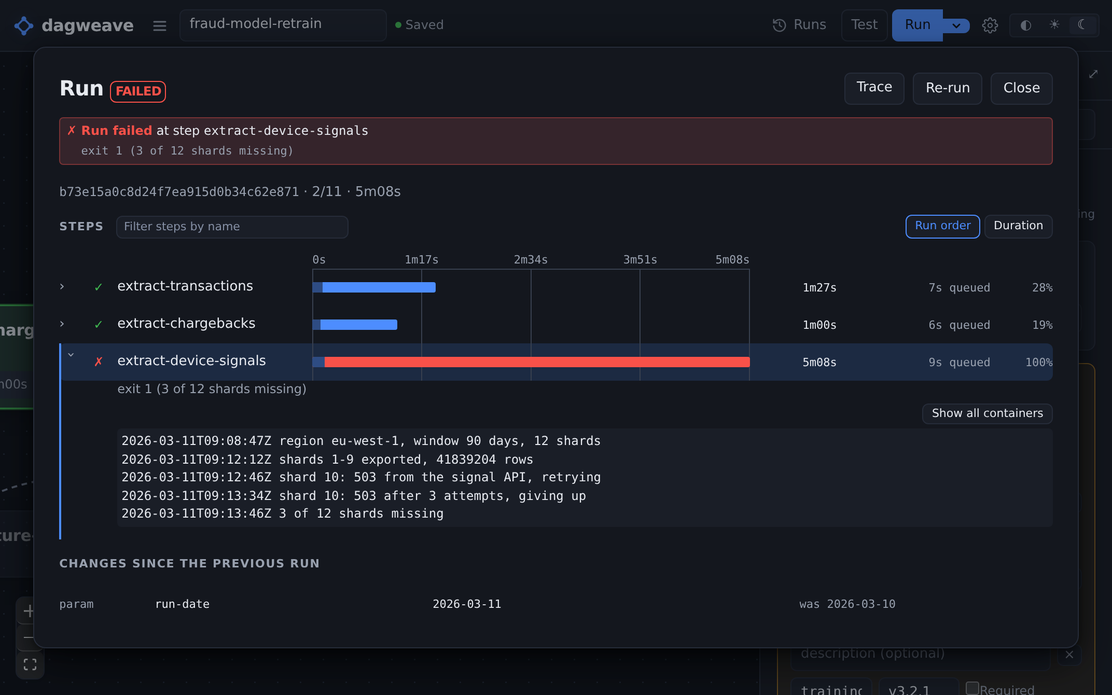Click Re-run button

[x=948, y=88]
